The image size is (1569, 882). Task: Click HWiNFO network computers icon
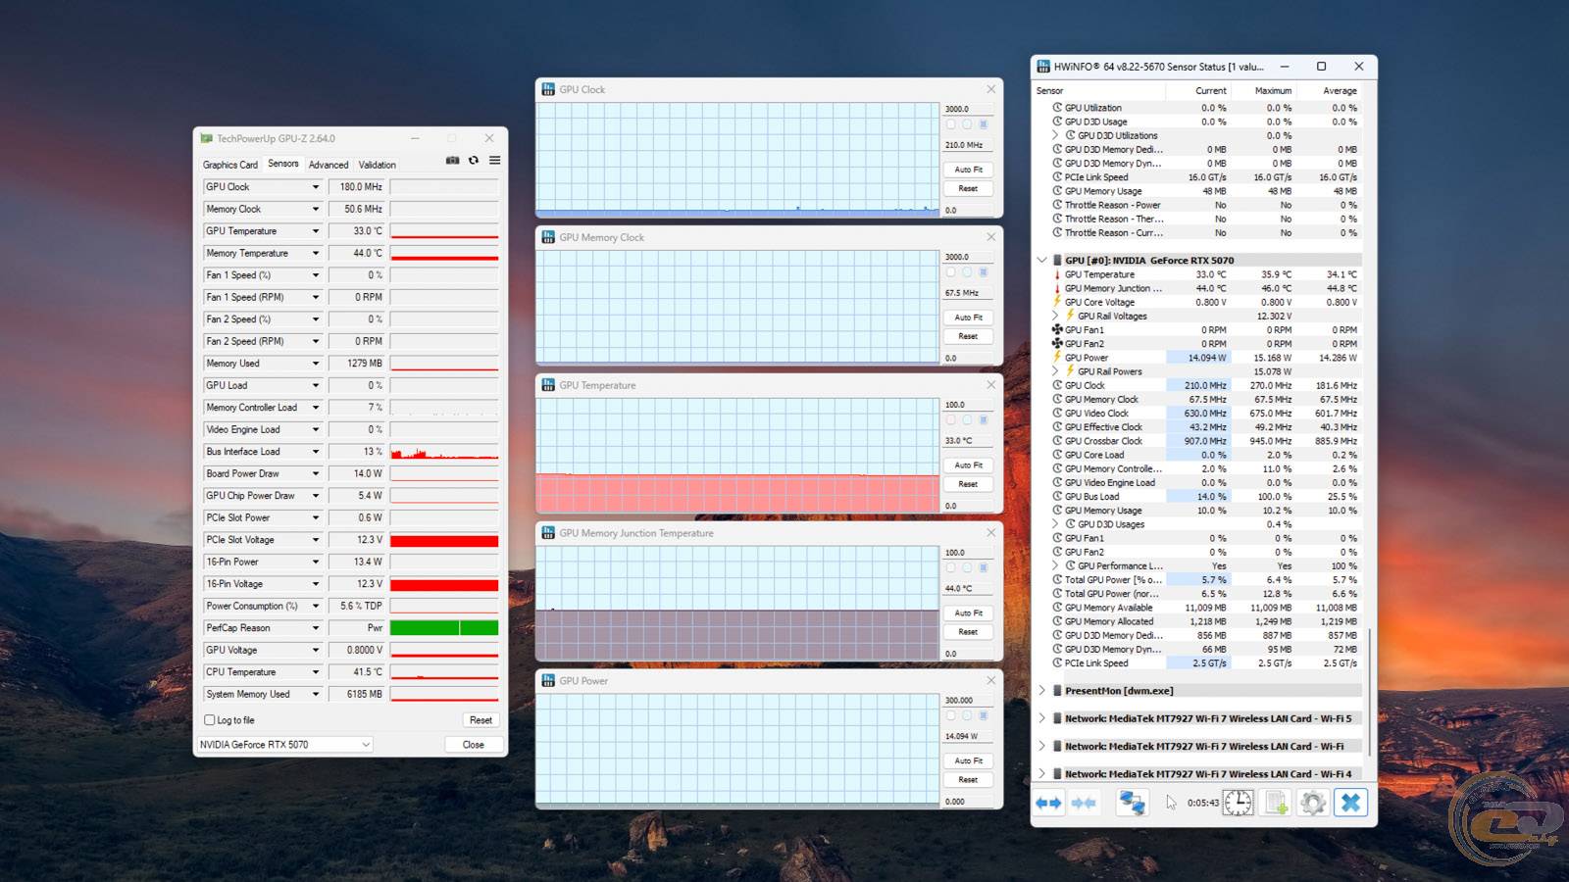1133,804
